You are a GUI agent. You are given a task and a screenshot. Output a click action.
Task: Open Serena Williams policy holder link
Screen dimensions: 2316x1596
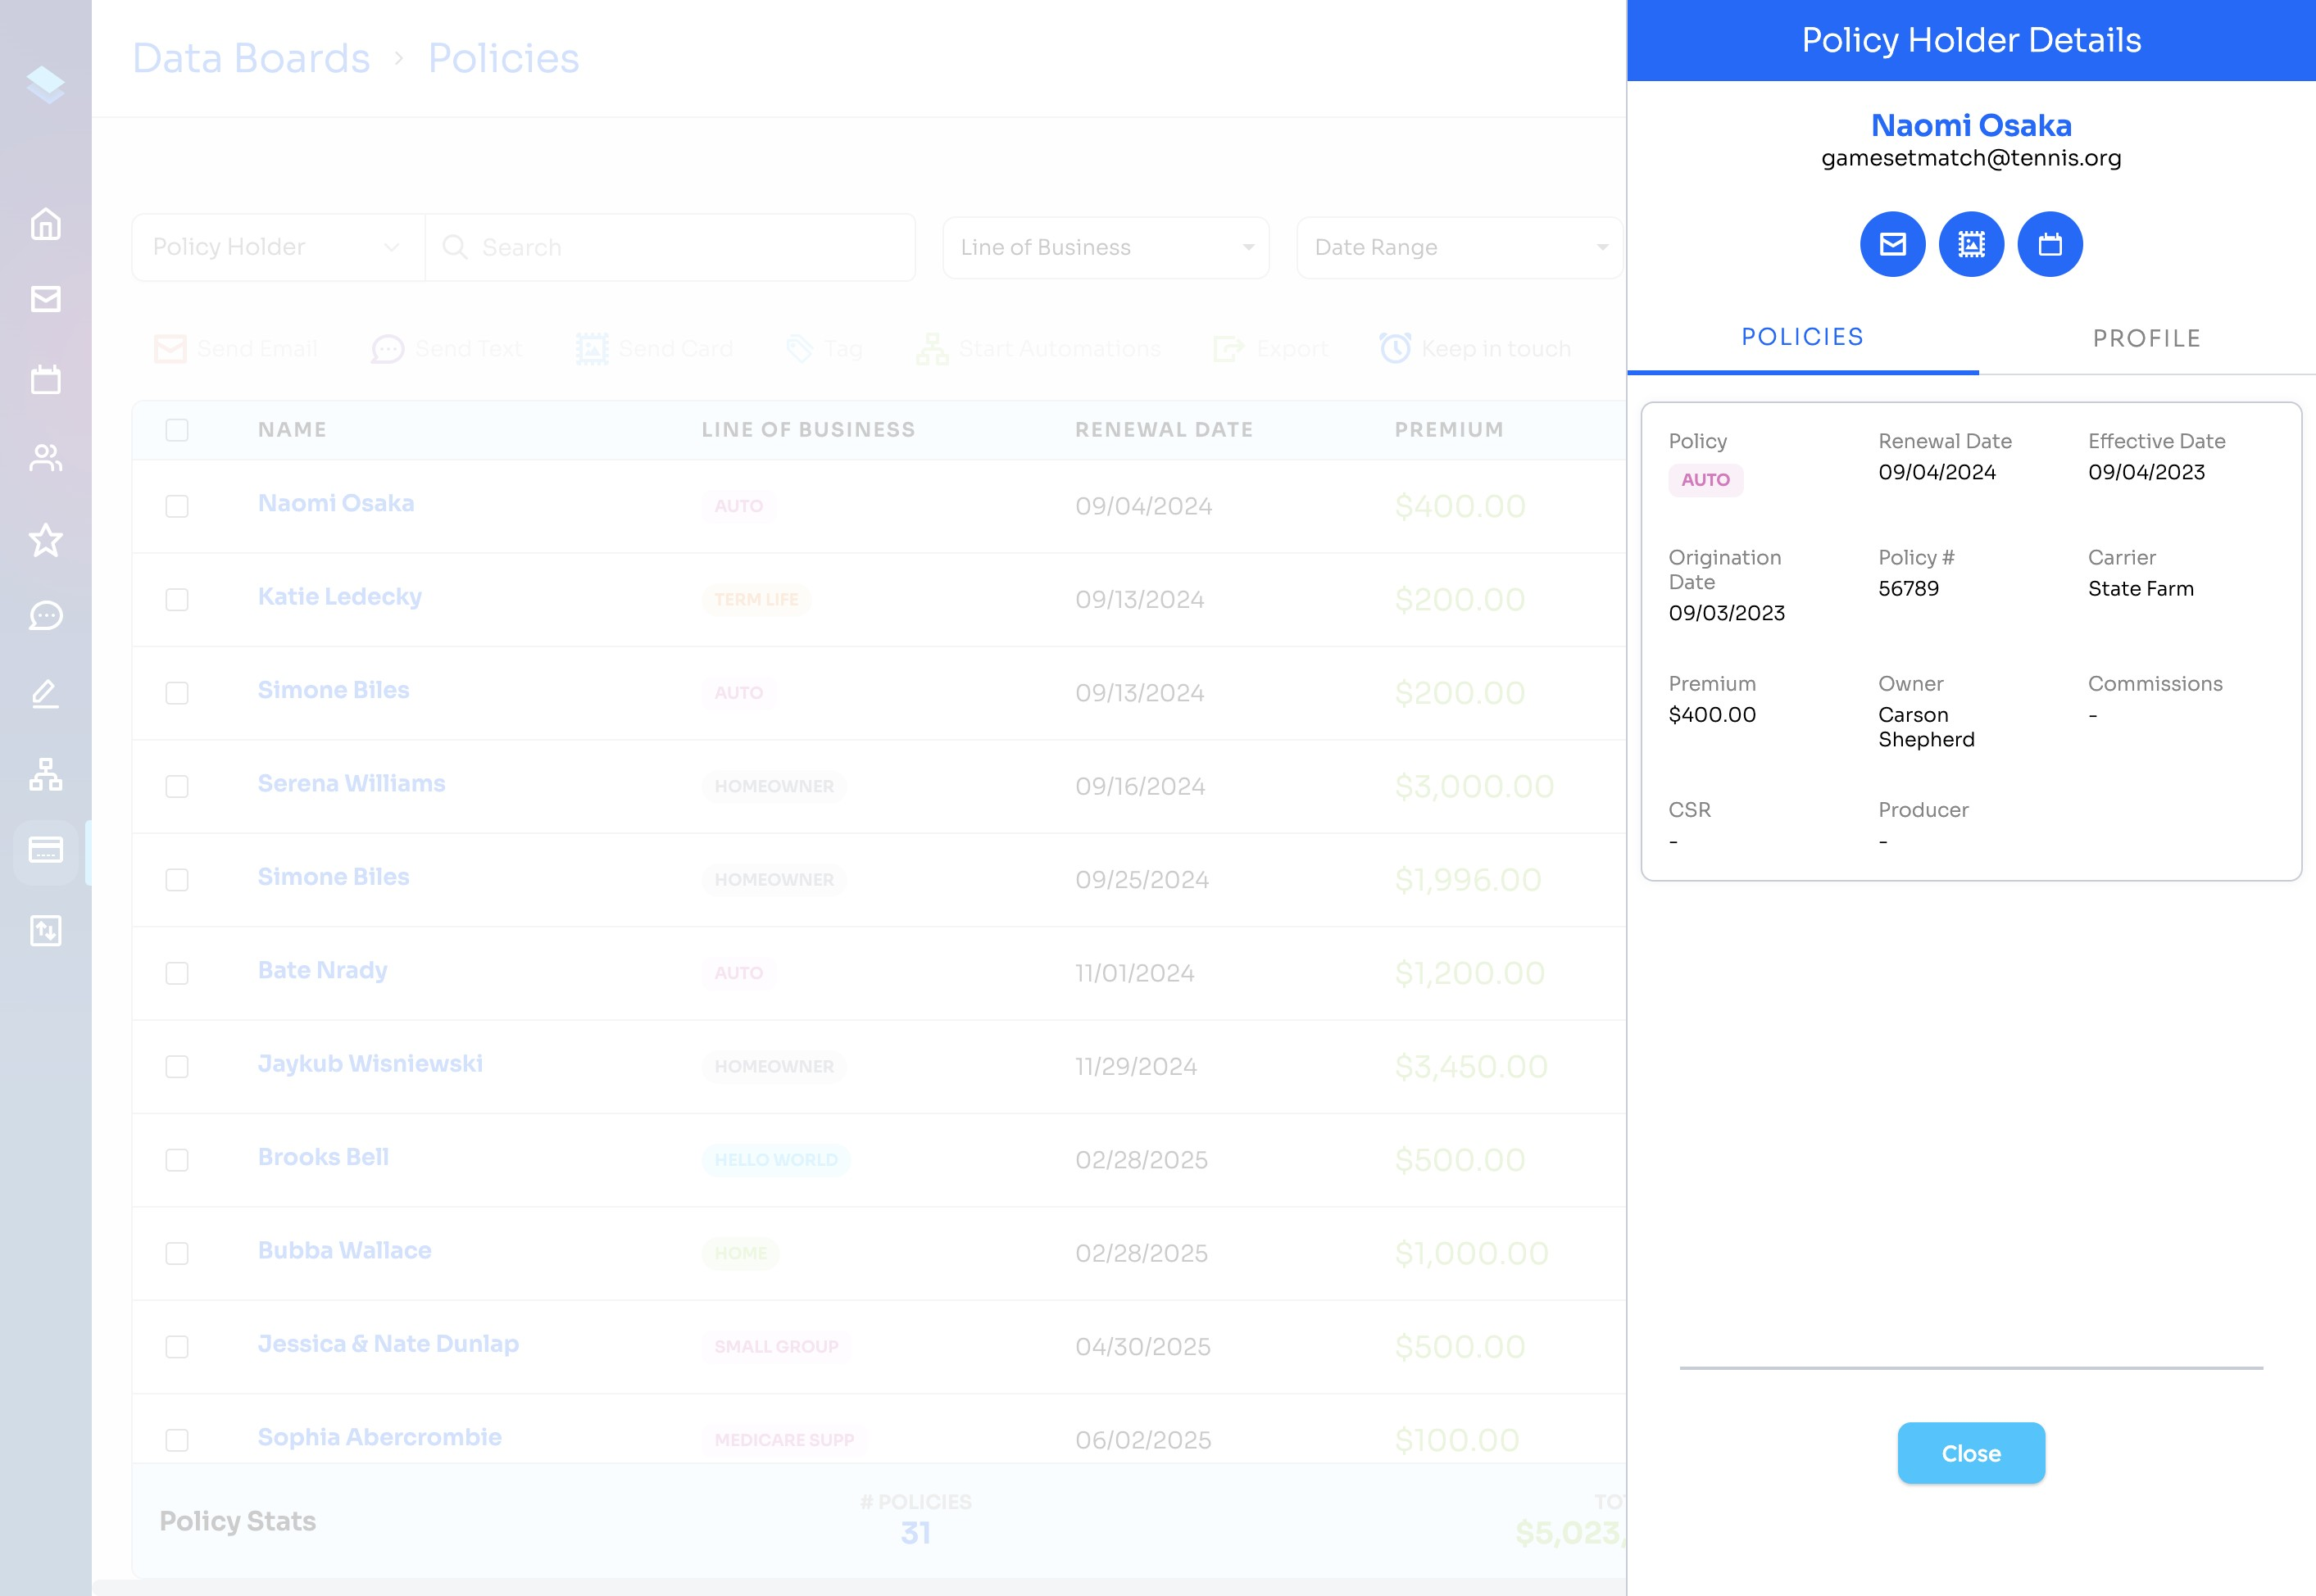click(x=351, y=783)
